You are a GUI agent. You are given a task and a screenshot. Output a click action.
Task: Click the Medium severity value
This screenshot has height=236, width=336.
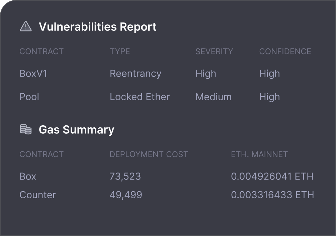214,97
